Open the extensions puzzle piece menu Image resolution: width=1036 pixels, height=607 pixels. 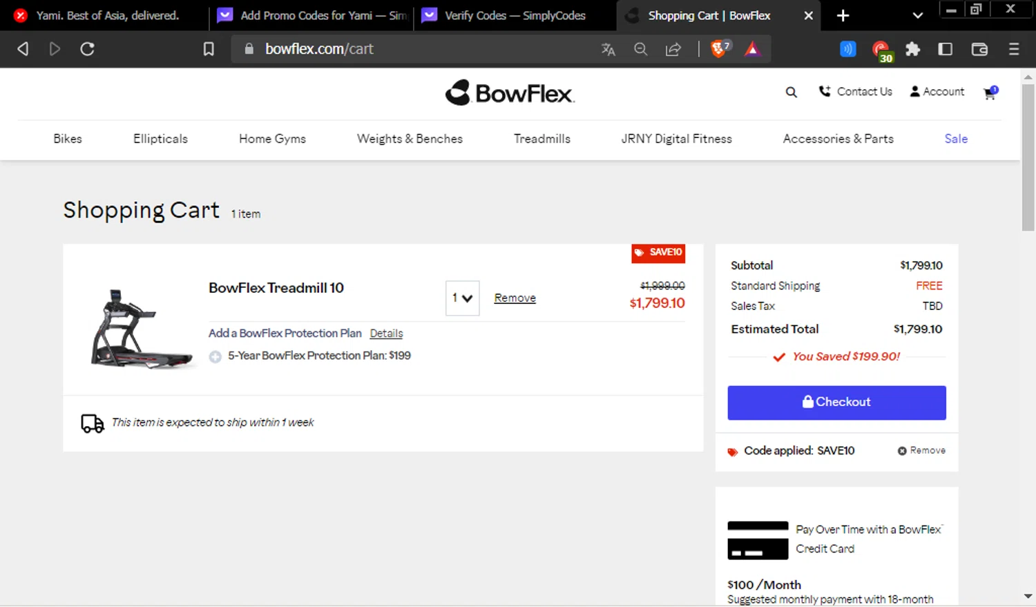coord(913,49)
